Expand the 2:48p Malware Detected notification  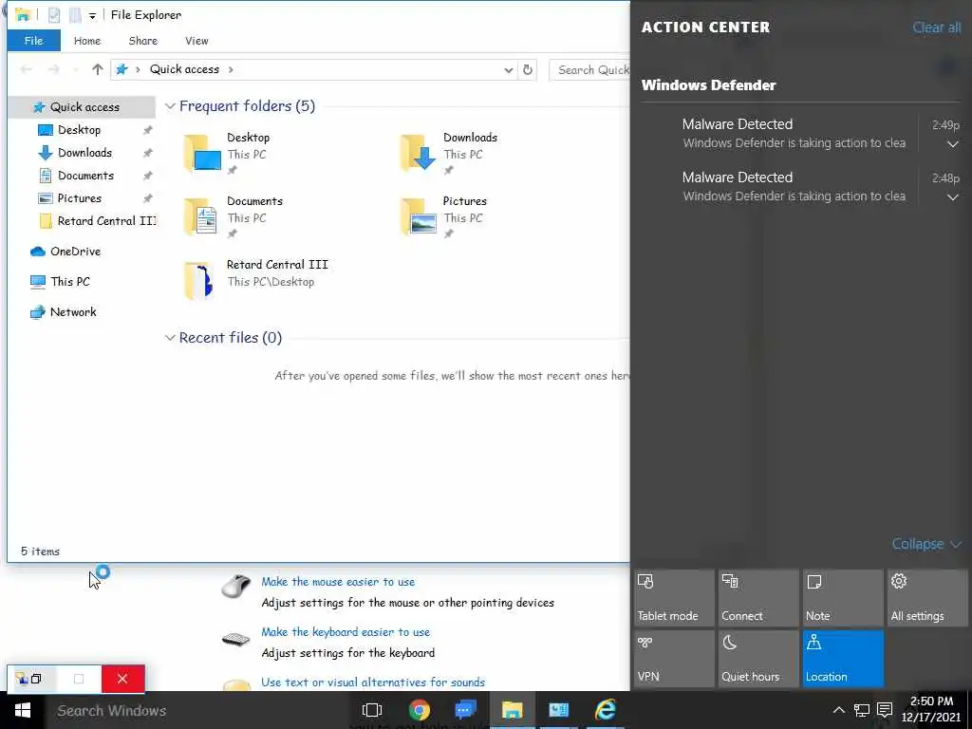[x=953, y=197]
